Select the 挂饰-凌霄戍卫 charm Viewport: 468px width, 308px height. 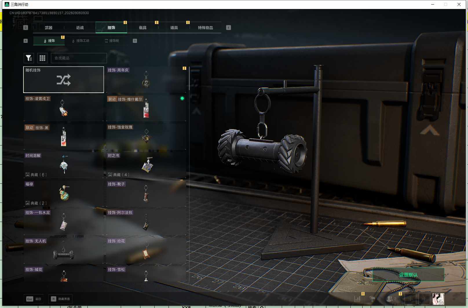[x=63, y=108]
